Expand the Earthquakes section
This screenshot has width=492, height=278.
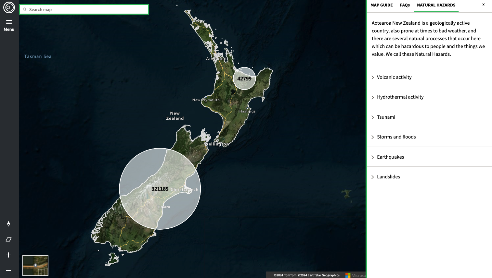429,157
